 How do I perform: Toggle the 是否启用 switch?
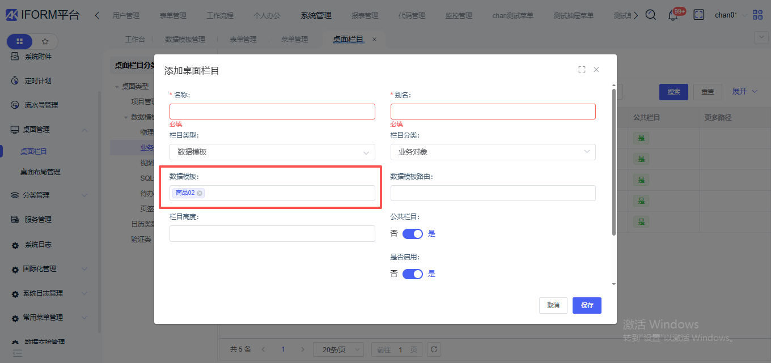[413, 274]
